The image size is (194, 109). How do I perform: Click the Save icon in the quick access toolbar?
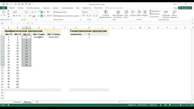click(x=3, y=4)
